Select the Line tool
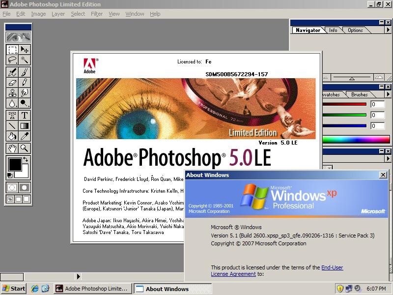The width and height of the screenshot is (393, 295). click(12, 126)
